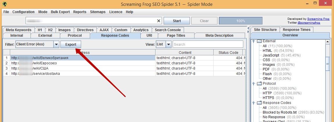Viewport: 334px width, 122px height.
Task: Open the Bulk Export menu
Action: click(x=60, y=12)
